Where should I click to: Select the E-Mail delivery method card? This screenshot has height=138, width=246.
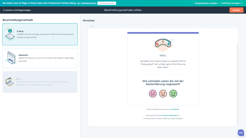[x=40, y=34]
